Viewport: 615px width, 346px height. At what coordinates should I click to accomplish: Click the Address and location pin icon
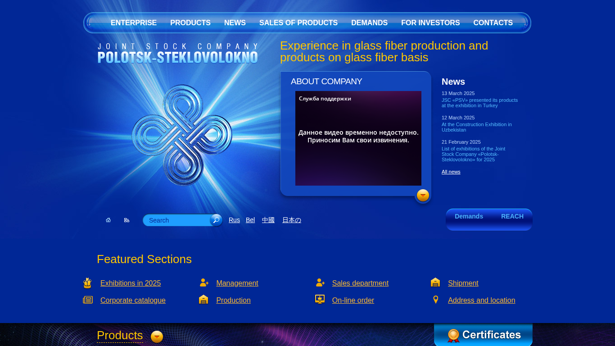click(x=436, y=300)
